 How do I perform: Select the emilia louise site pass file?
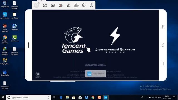click(x=5, y=85)
